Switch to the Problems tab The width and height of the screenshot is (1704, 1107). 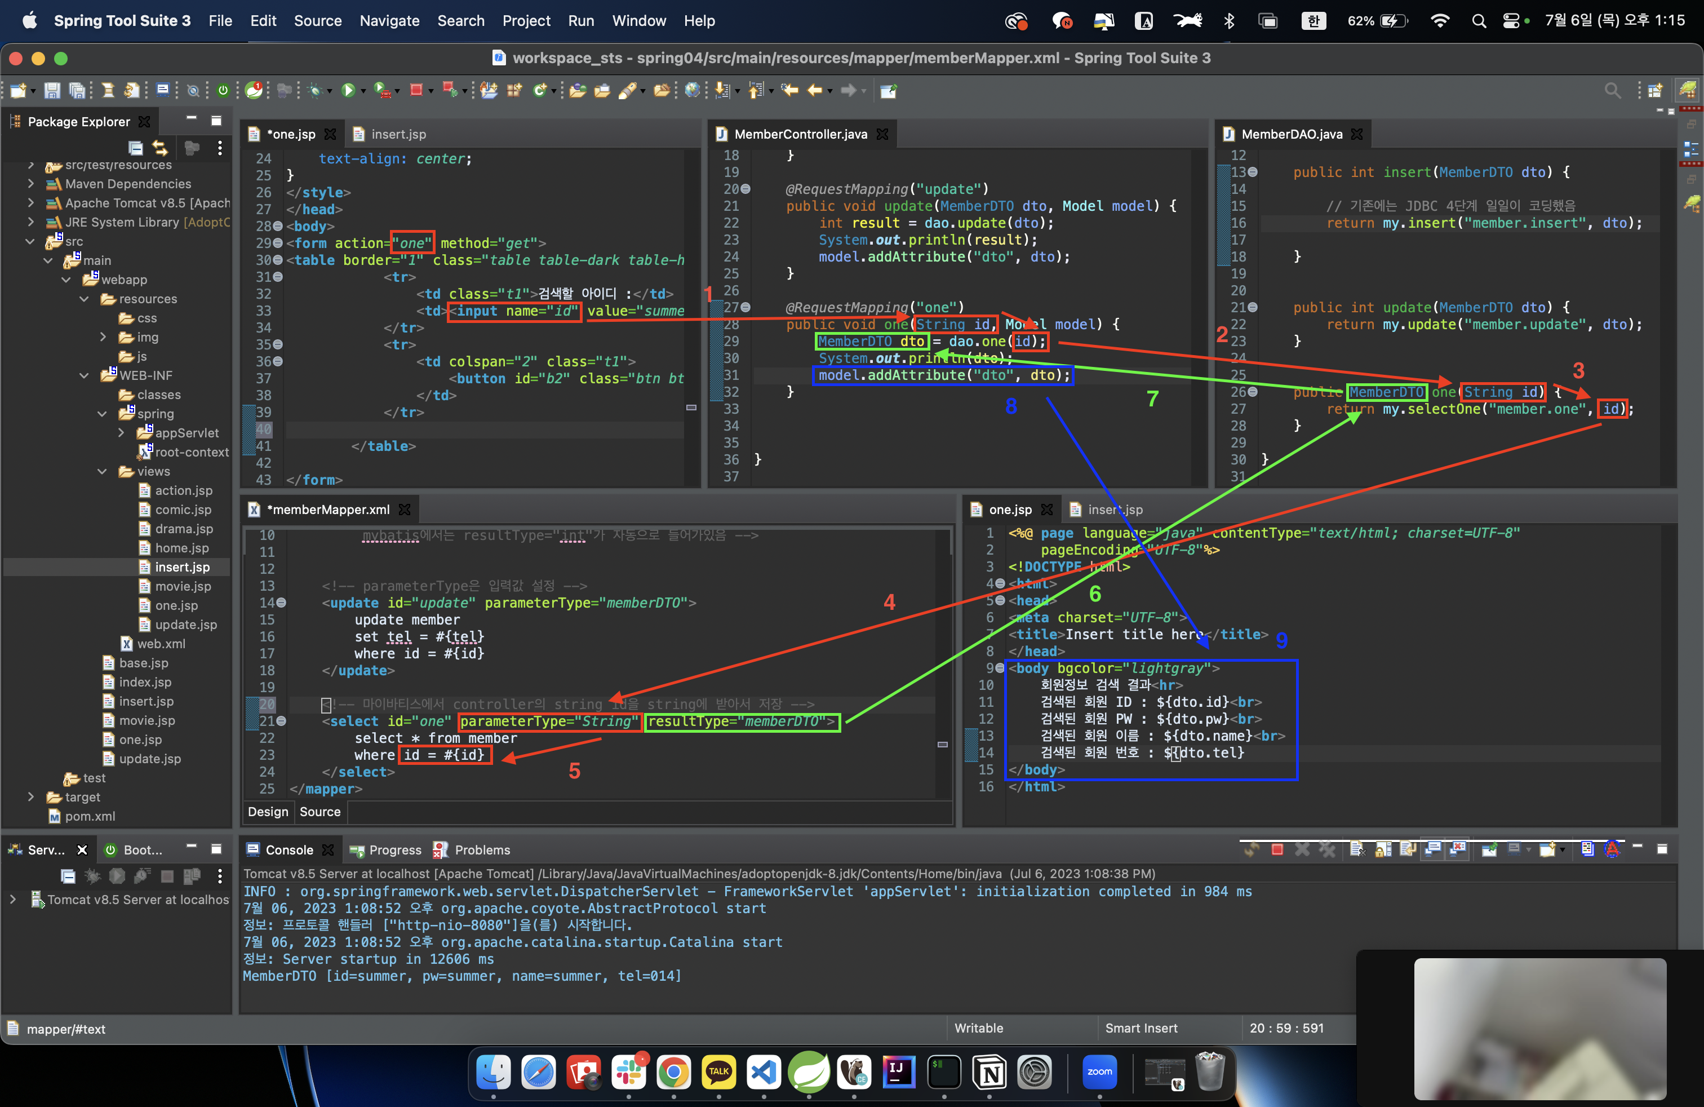point(482,849)
